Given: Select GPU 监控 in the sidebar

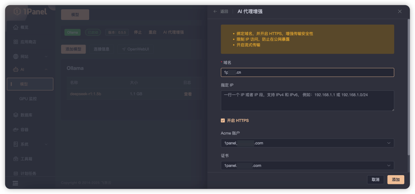Looking at the screenshot, I should (28, 99).
